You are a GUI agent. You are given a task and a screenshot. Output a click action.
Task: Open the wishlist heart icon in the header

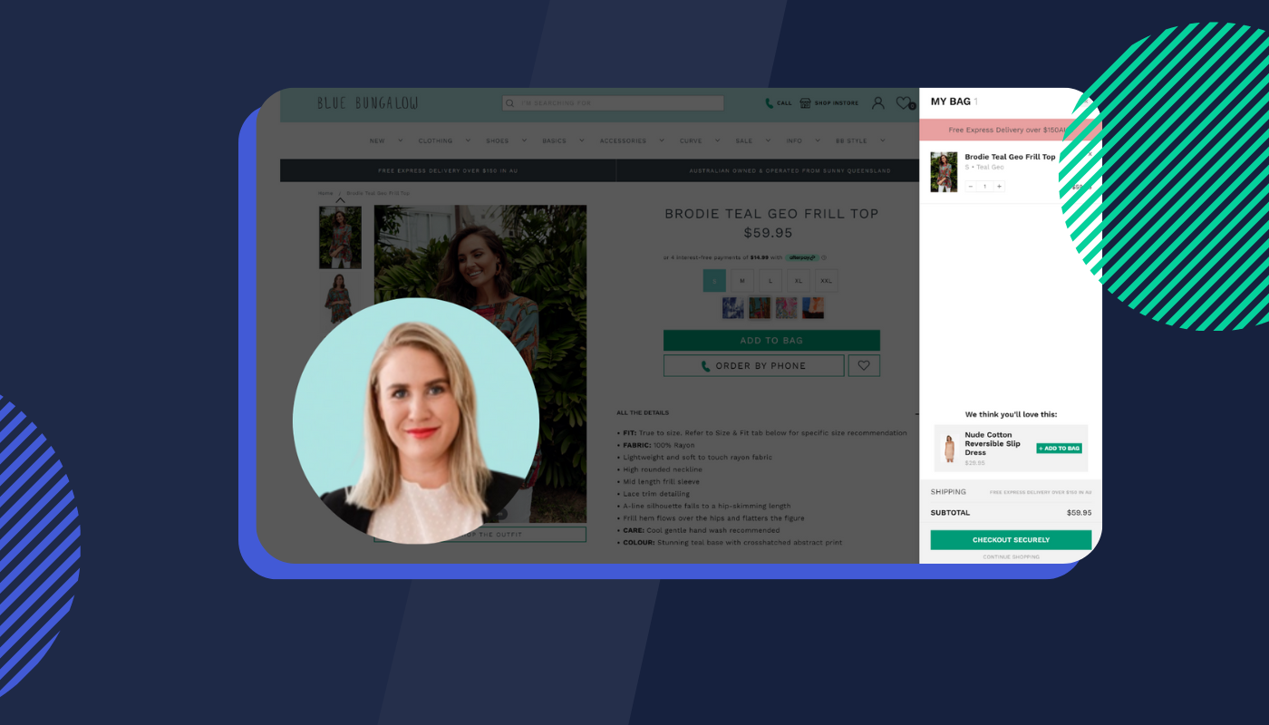[x=903, y=102]
